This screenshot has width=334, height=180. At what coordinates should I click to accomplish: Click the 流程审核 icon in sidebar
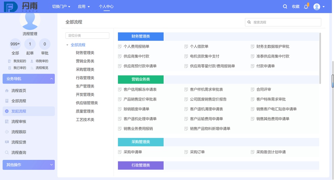coord(7,121)
